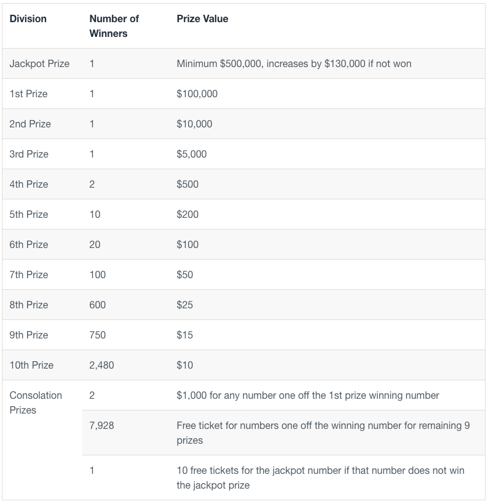Image resolution: width=488 pixels, height=504 pixels.
Task: Click the 9th Prize winners count 750
Action: [x=98, y=335]
